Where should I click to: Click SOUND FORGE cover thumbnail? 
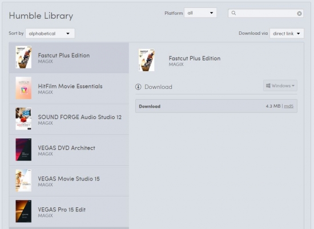(23, 119)
